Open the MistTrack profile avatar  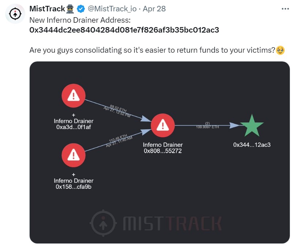tap(15, 14)
